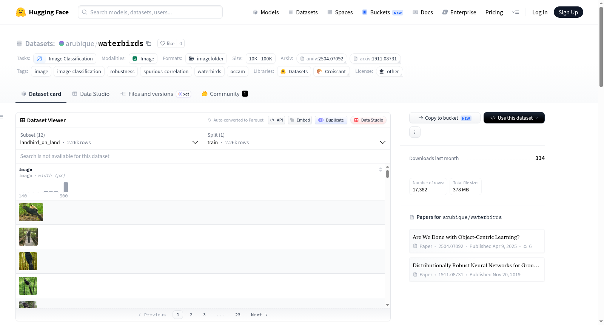Open the Community tab
Image resolution: width=604 pixels, height=325 pixels.
pyautogui.click(x=225, y=94)
